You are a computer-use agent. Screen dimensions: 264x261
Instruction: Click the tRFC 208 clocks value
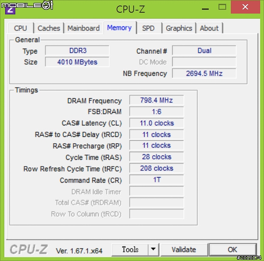(156, 168)
